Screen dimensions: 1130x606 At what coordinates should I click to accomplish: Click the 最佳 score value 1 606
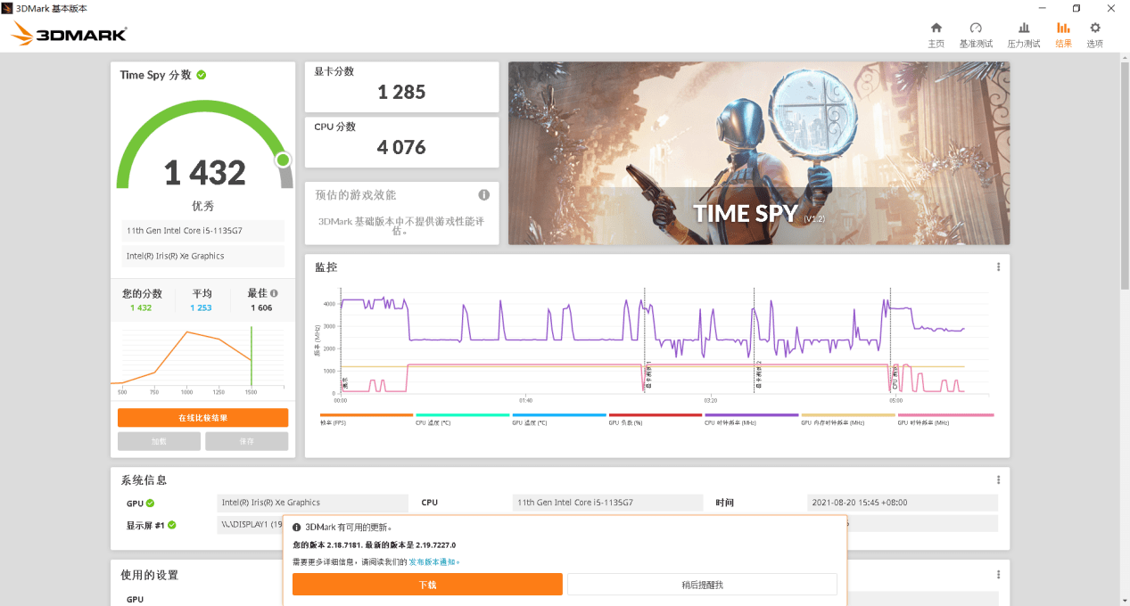pos(261,307)
